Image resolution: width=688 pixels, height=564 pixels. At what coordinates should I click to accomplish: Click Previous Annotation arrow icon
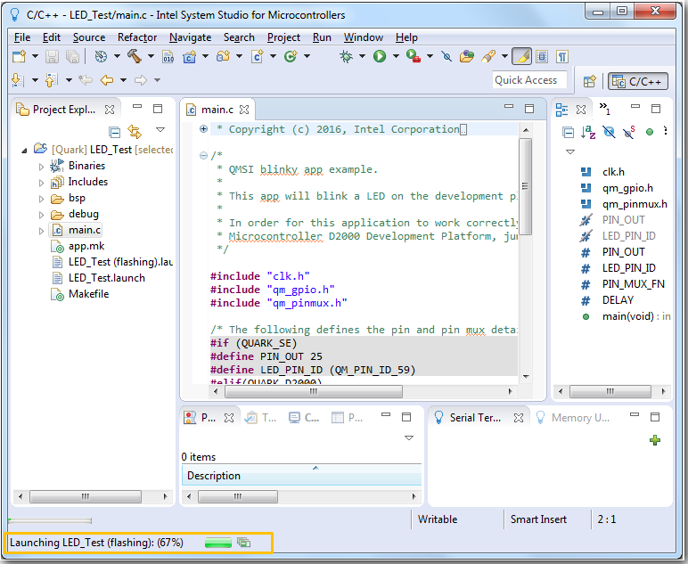pos(51,80)
